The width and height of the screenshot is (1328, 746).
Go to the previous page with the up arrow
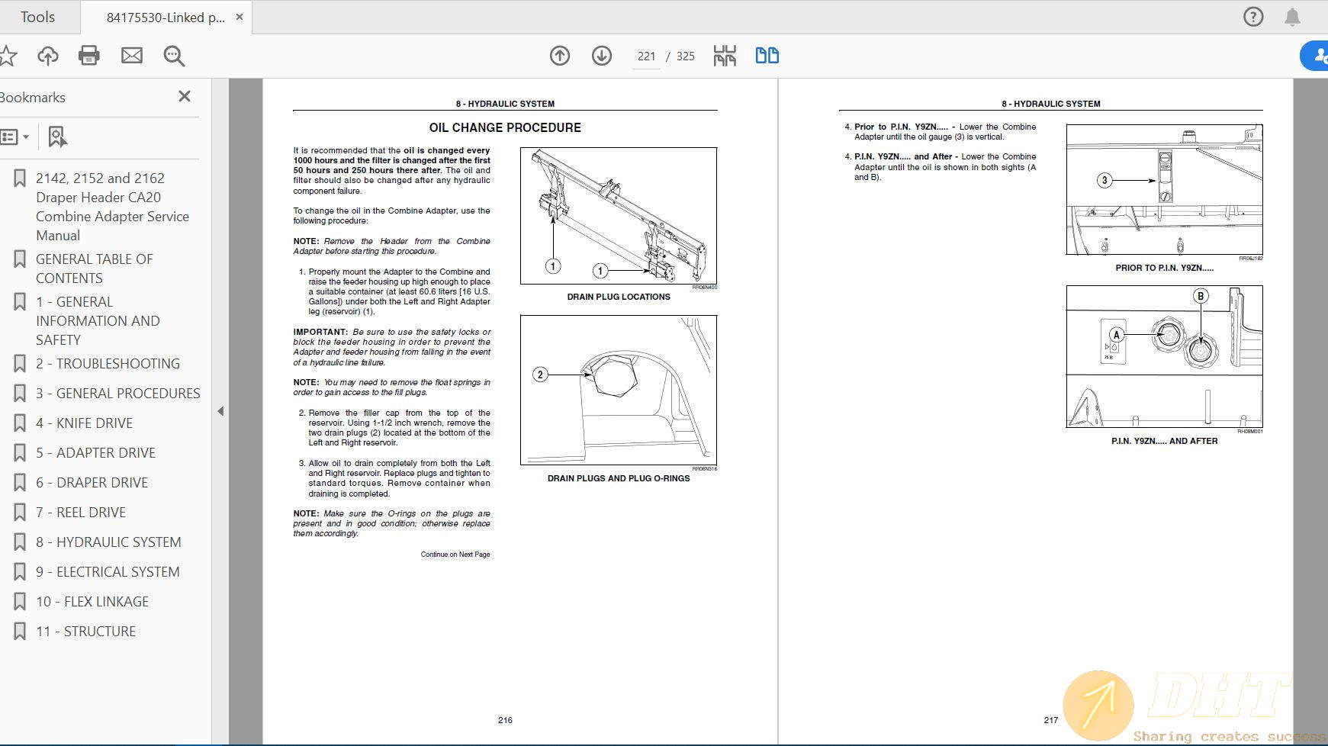[559, 56]
